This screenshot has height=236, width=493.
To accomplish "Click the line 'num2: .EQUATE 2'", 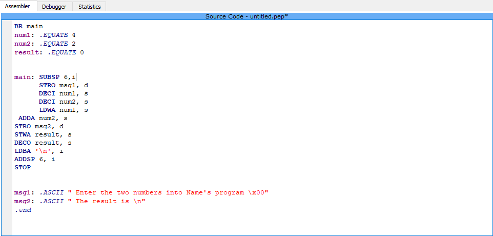I will point(45,44).
